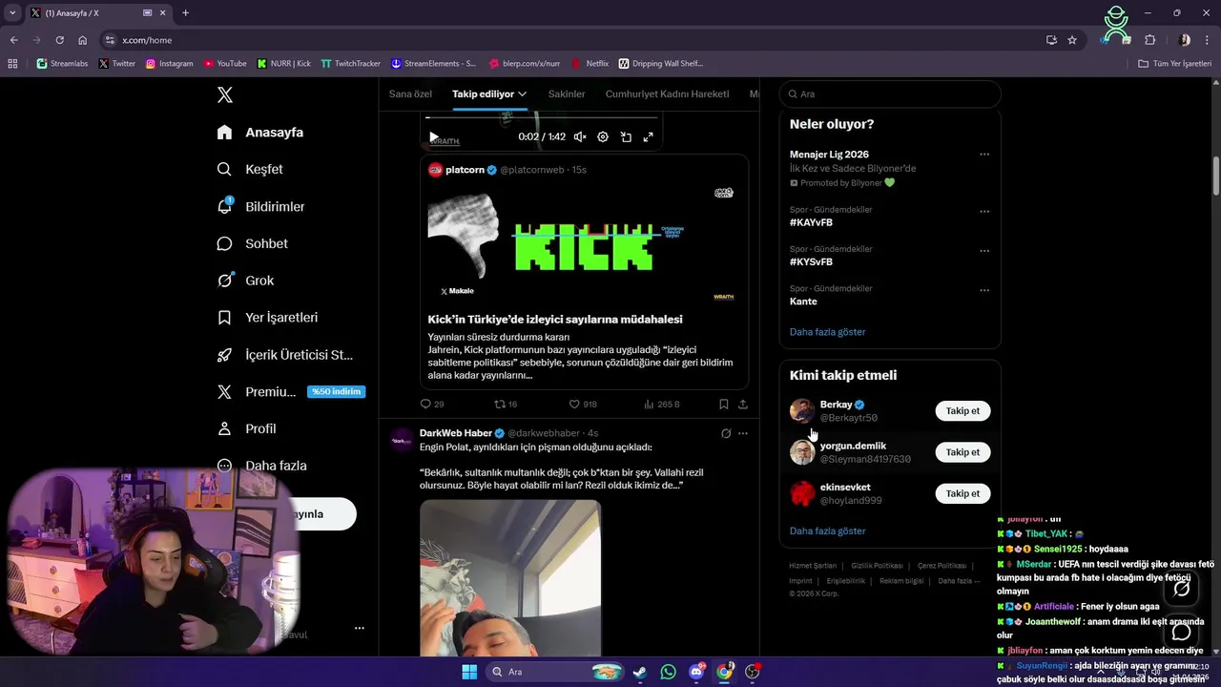Open options for the Menajer Lig 2026 trend
The height and width of the screenshot is (687, 1221).
click(x=984, y=155)
